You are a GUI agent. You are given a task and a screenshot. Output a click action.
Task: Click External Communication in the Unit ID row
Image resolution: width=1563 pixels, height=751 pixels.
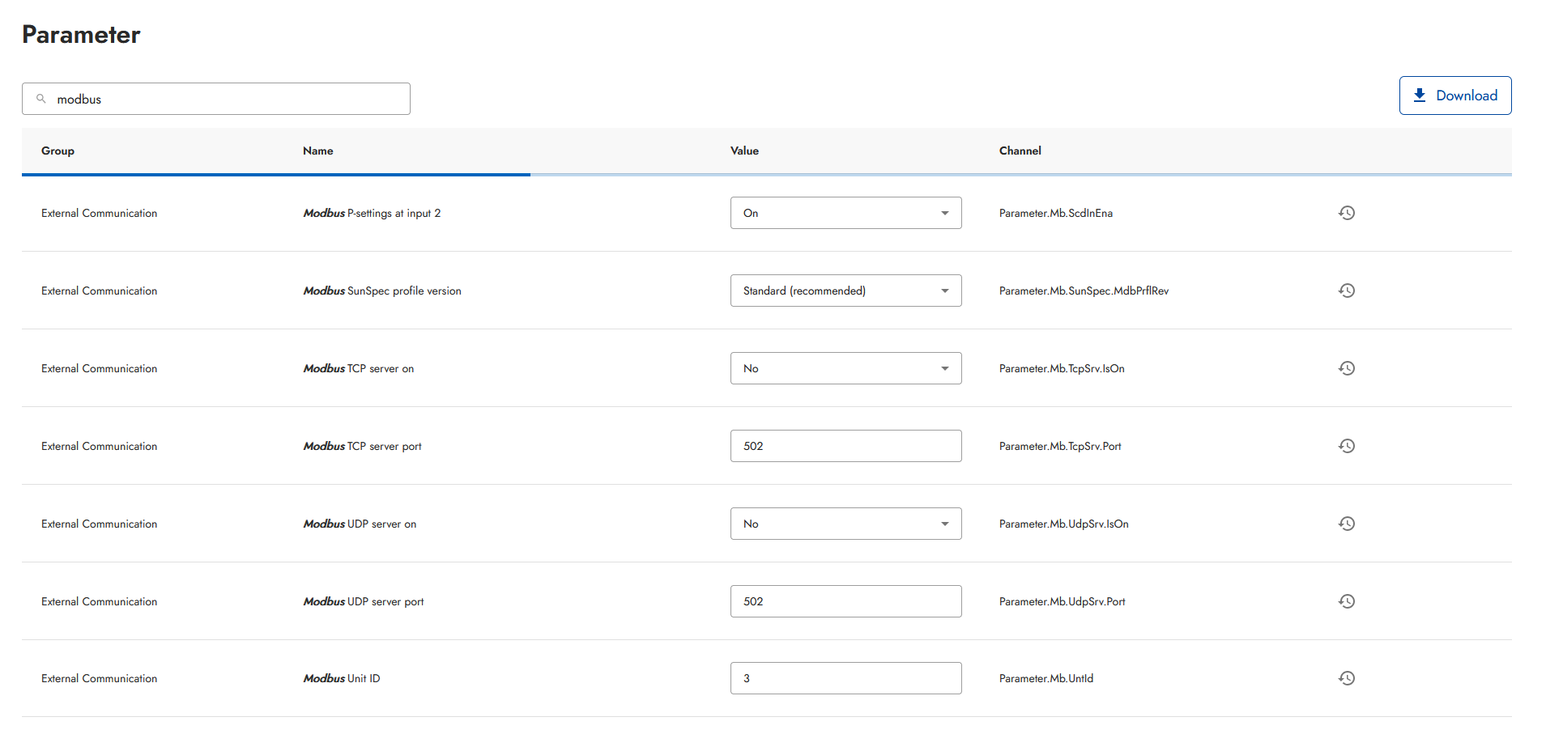tap(100, 678)
